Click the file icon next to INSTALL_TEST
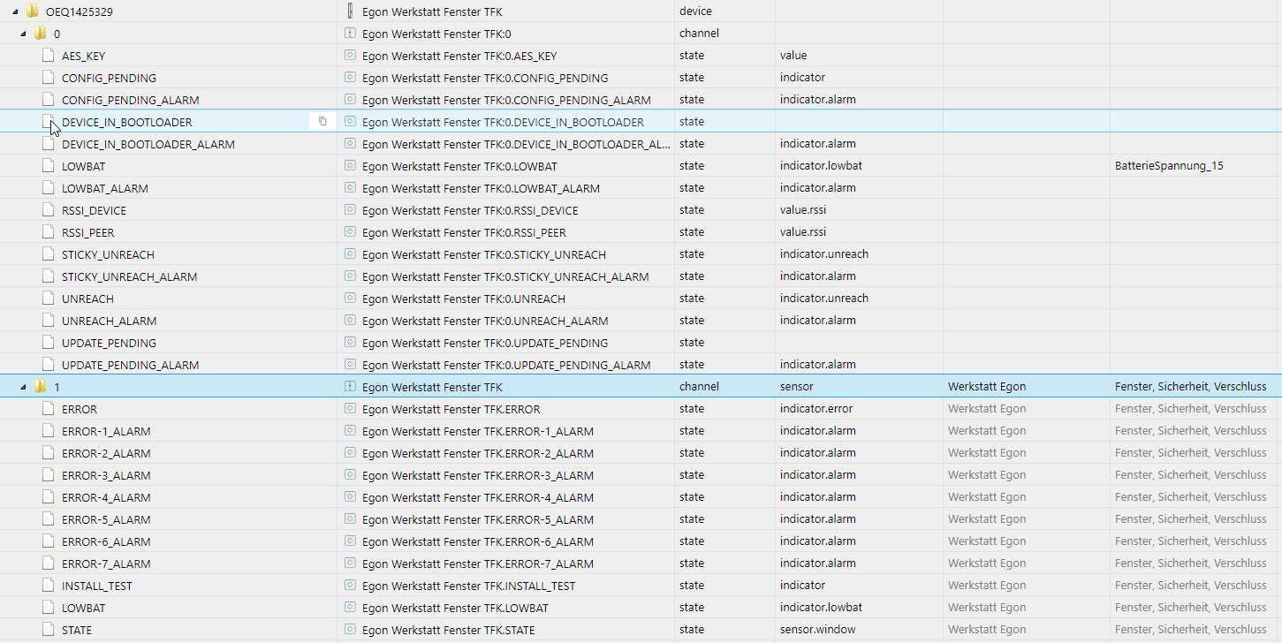This screenshot has width=1282, height=643. coord(49,586)
